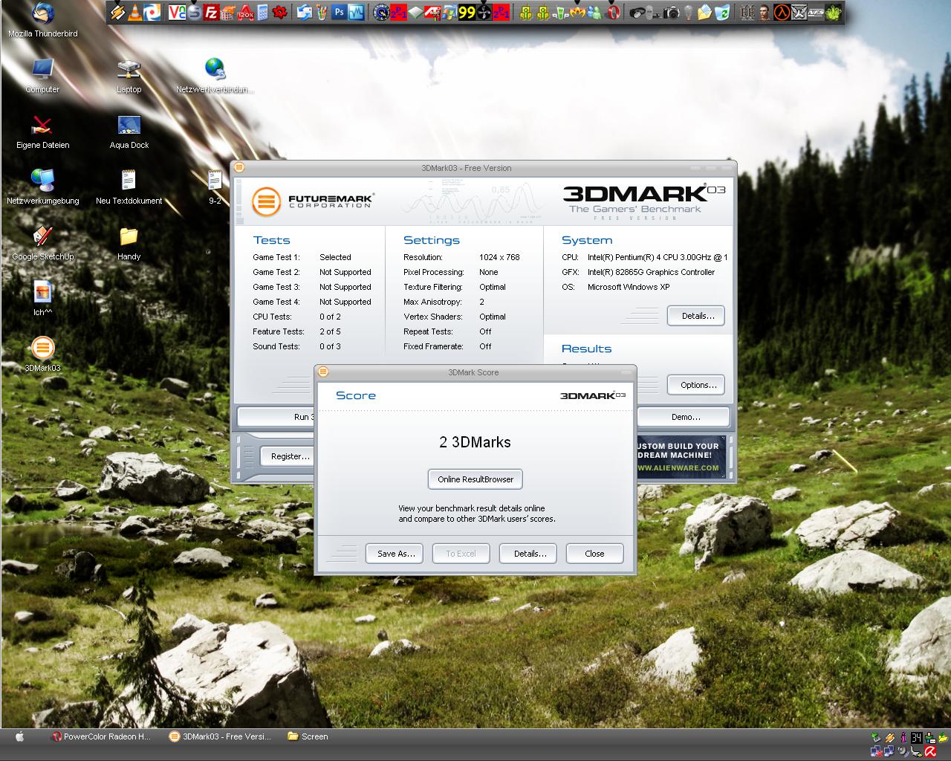The width and height of the screenshot is (951, 761).
Task: Launch Photoshop from the dock
Action: 339,13
